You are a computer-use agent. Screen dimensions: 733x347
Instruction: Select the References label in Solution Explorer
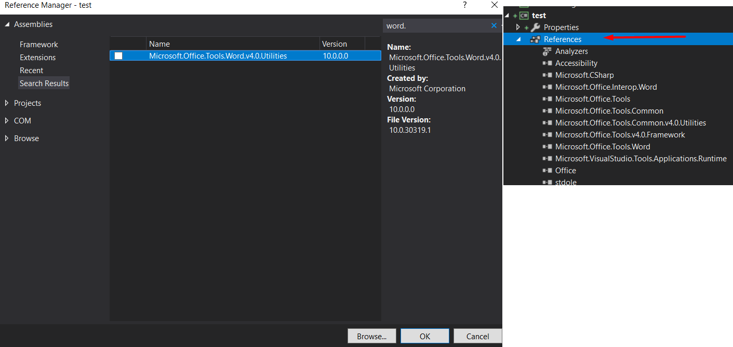[563, 39]
